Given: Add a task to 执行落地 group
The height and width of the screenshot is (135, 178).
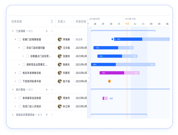Looking at the screenshot, I should 47,90.
